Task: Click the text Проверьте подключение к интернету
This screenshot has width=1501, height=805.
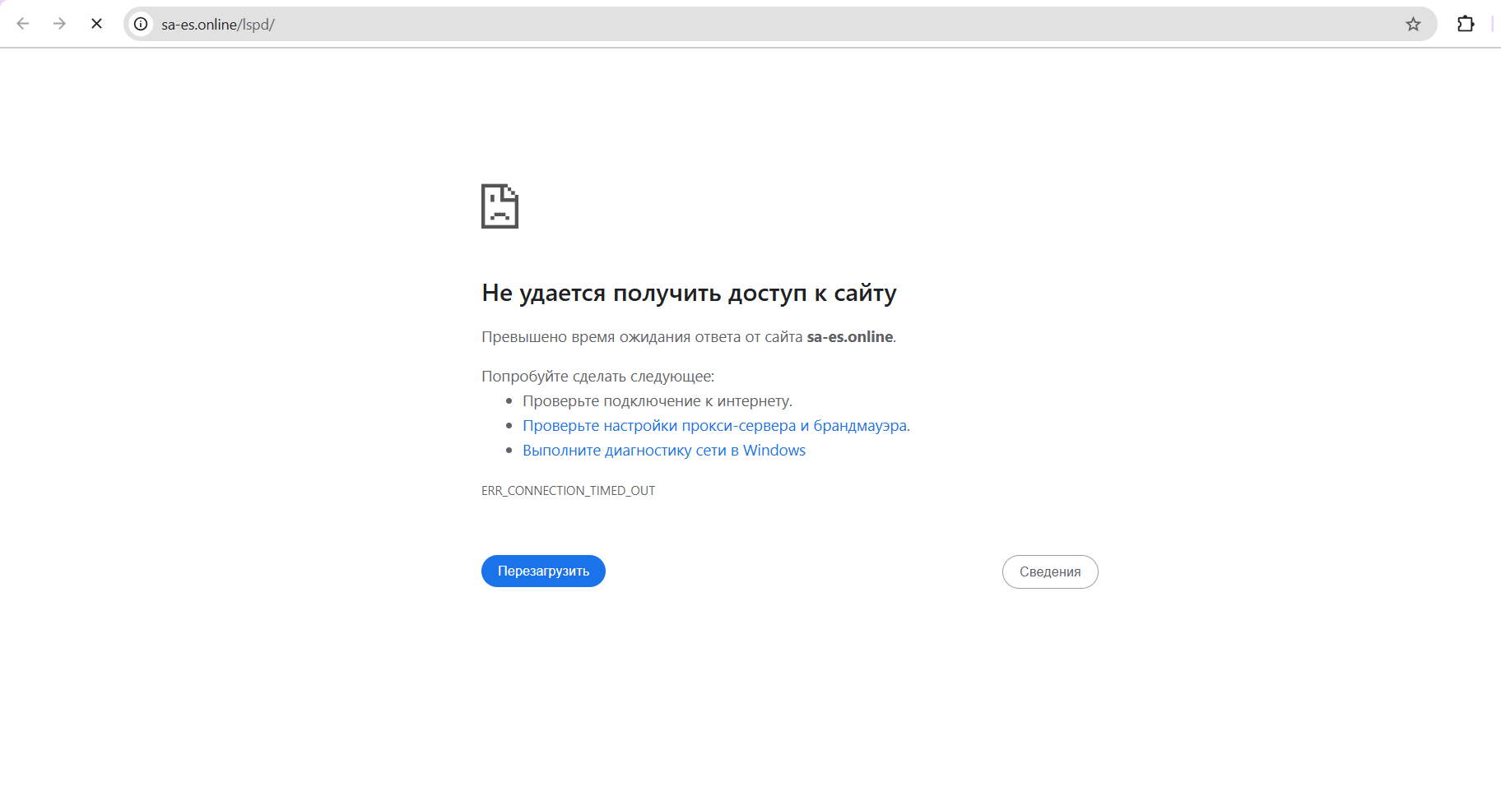Action: [x=657, y=401]
